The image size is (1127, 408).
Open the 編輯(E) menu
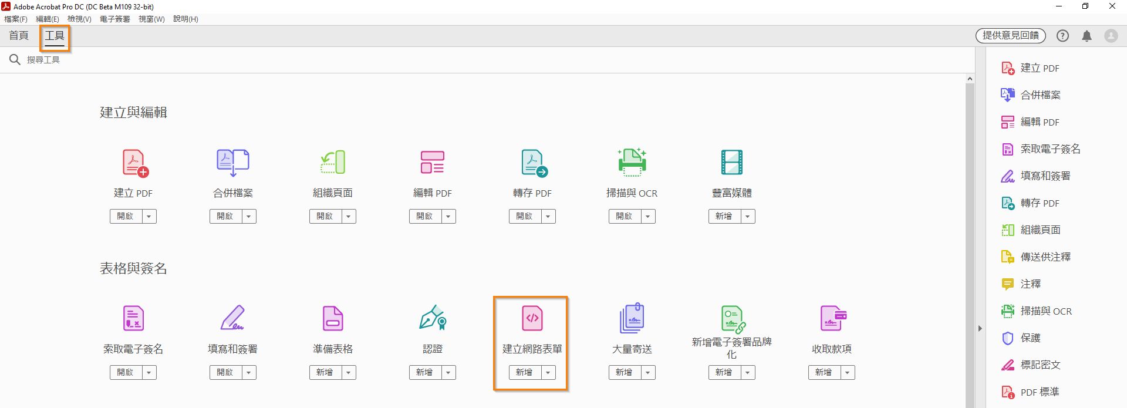point(48,19)
